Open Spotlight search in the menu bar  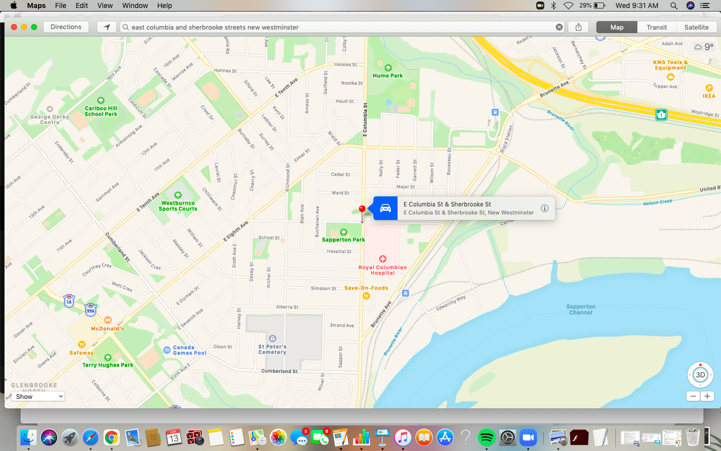(x=674, y=6)
